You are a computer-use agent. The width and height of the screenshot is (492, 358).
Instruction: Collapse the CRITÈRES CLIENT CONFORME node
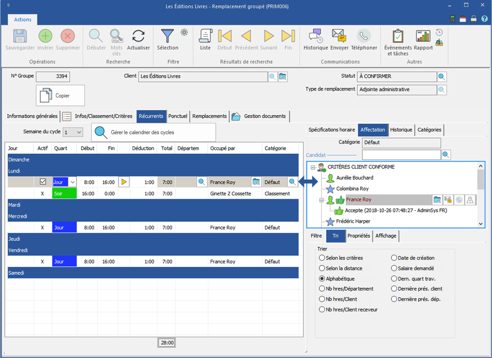point(312,167)
